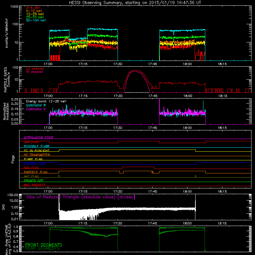Select the FLARE FLAG label
255x255 pixels.
[x=33, y=159]
